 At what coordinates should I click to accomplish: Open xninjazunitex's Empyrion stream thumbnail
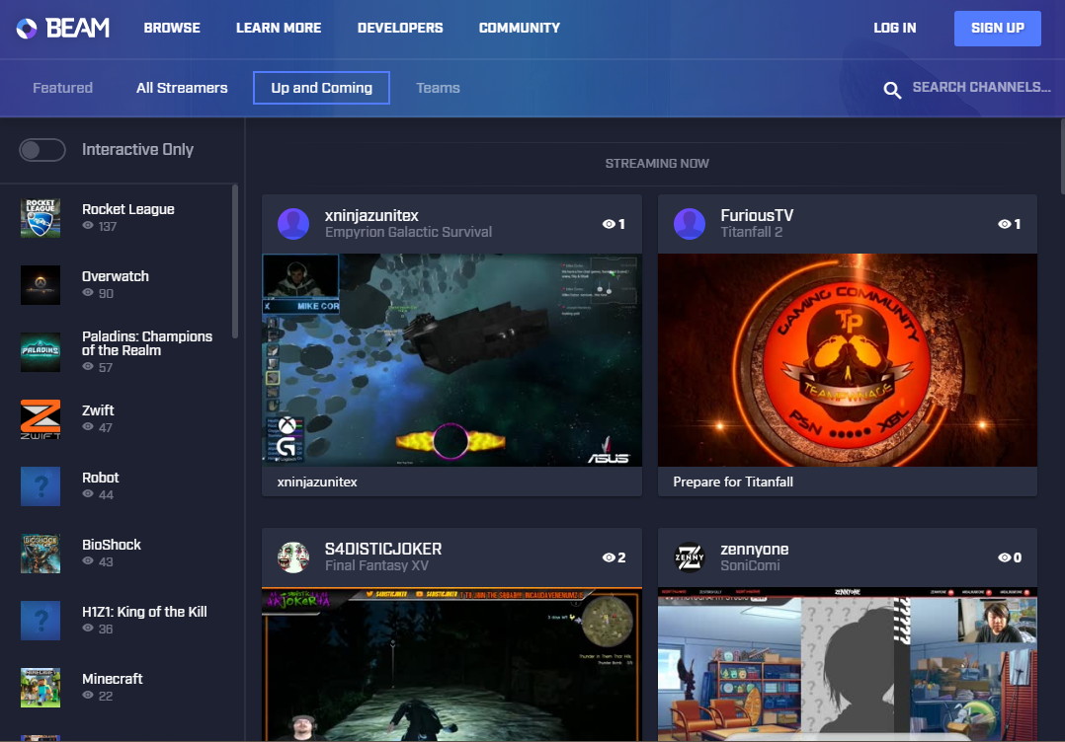(451, 360)
